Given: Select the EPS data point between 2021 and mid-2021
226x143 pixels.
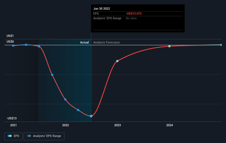Looking at the screenshot, I should click(x=26, y=45).
